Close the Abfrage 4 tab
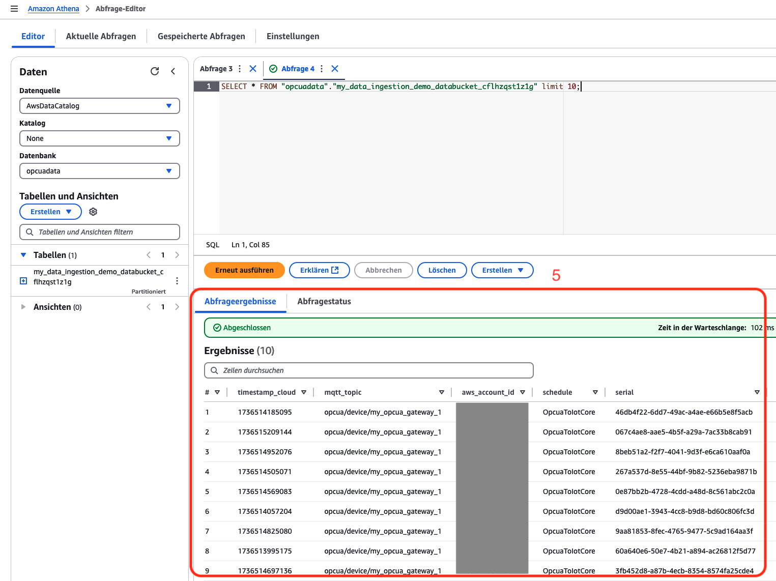This screenshot has width=776, height=581. (335, 69)
